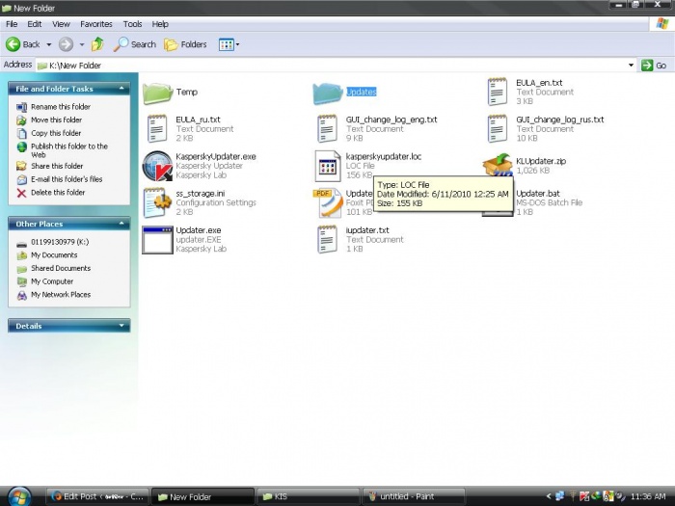Expand the Details panel
675x506 pixels.
coord(121,326)
